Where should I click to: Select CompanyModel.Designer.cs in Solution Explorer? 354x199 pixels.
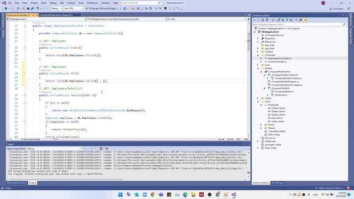[285, 82]
